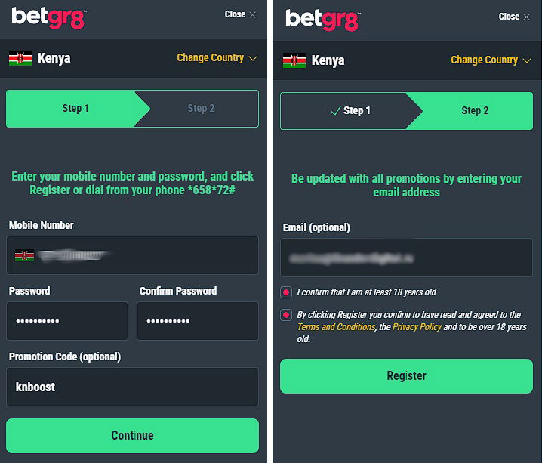Click the betgr8 logo in left panel
Screen dimensions: 542x463
(x=48, y=17)
